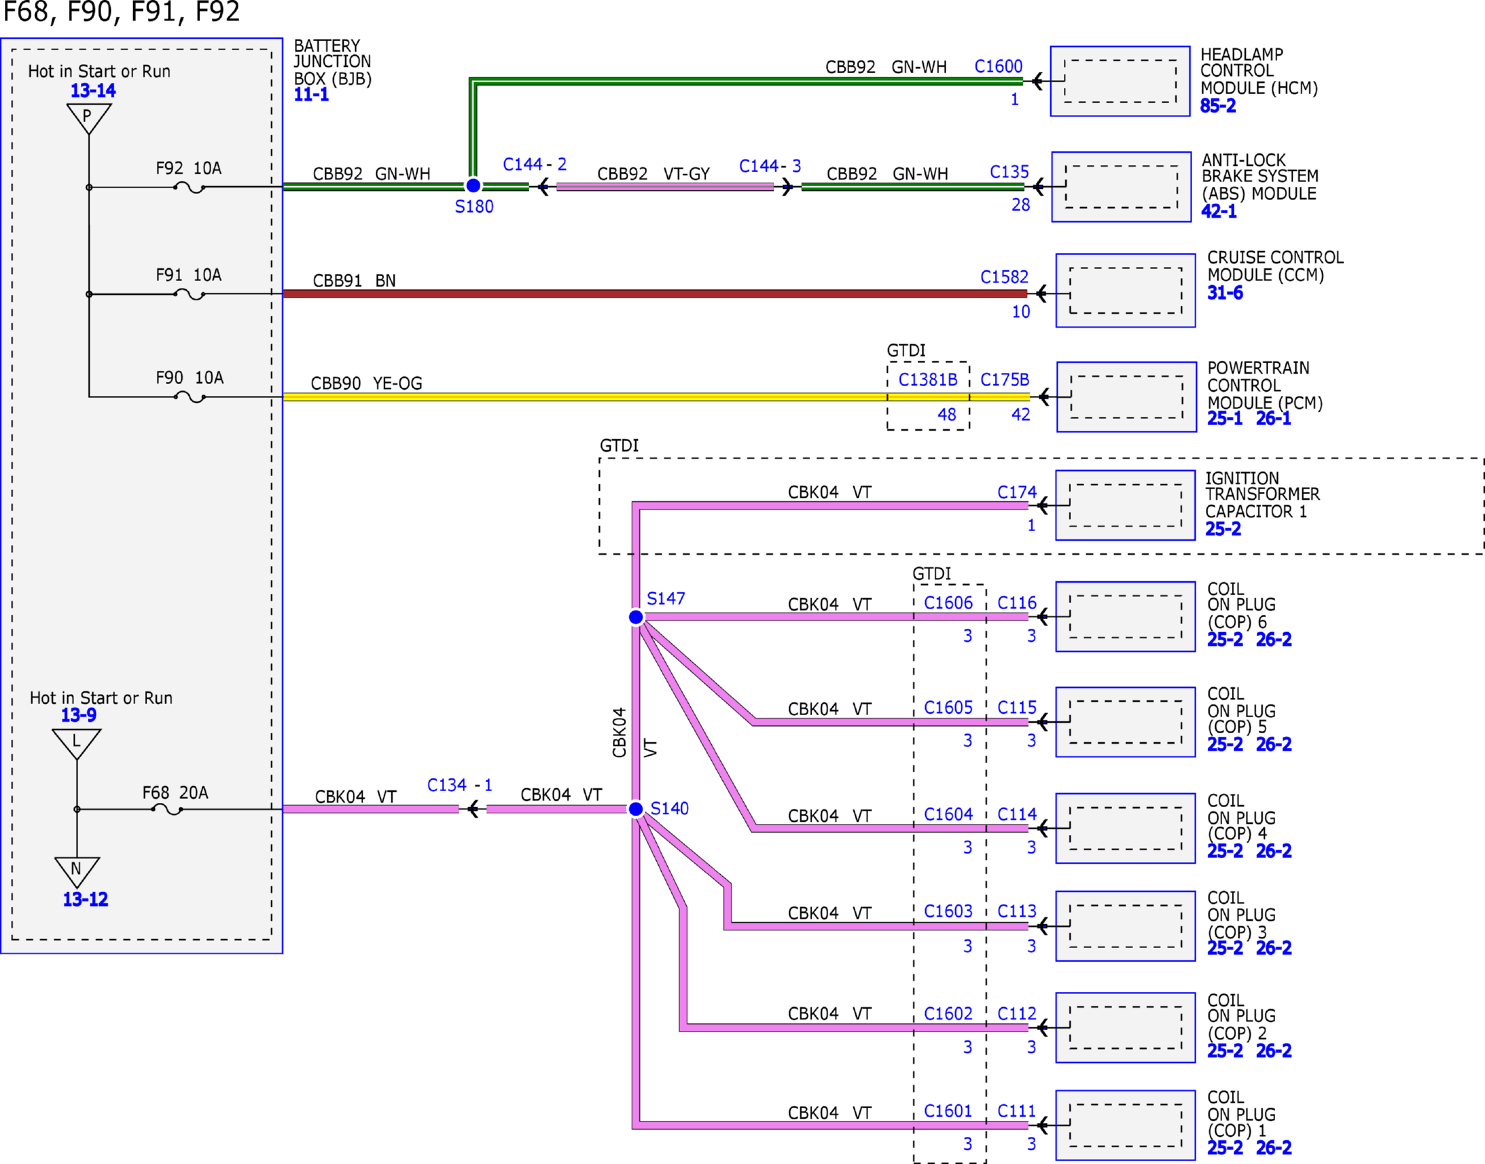Click the F68 20A fuse symbol
Screen dimensions: 1485x1164
coord(167,809)
